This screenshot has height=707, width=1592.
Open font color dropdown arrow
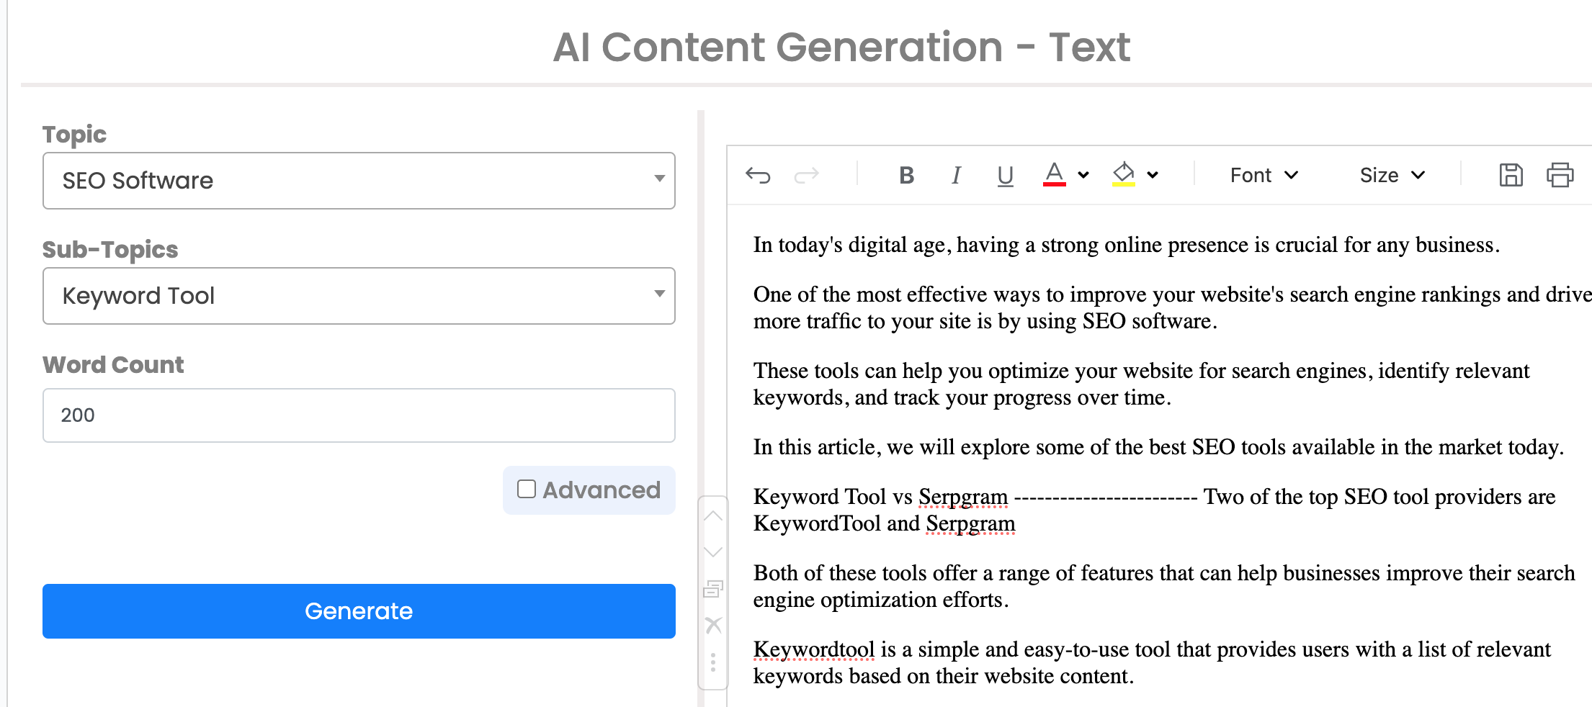(x=1083, y=175)
